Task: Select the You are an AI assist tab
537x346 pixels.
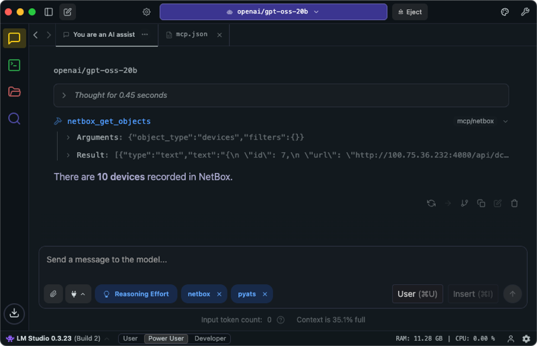Action: pos(104,35)
